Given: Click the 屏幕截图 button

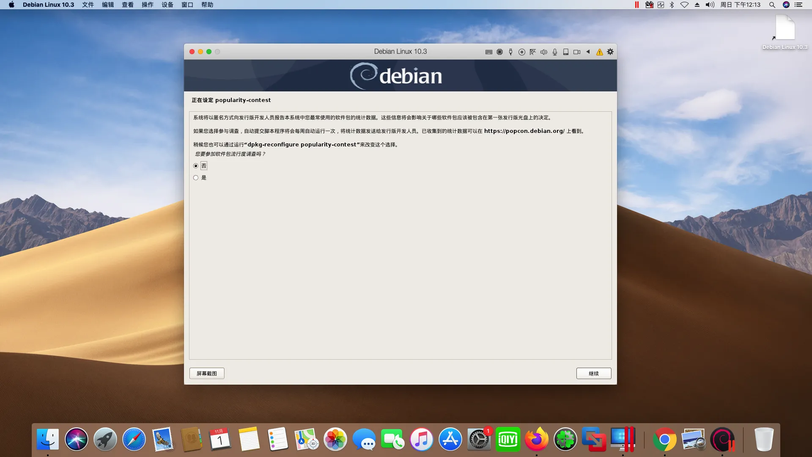Looking at the screenshot, I should pos(207,373).
